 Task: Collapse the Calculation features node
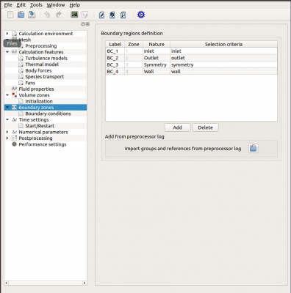(7, 52)
